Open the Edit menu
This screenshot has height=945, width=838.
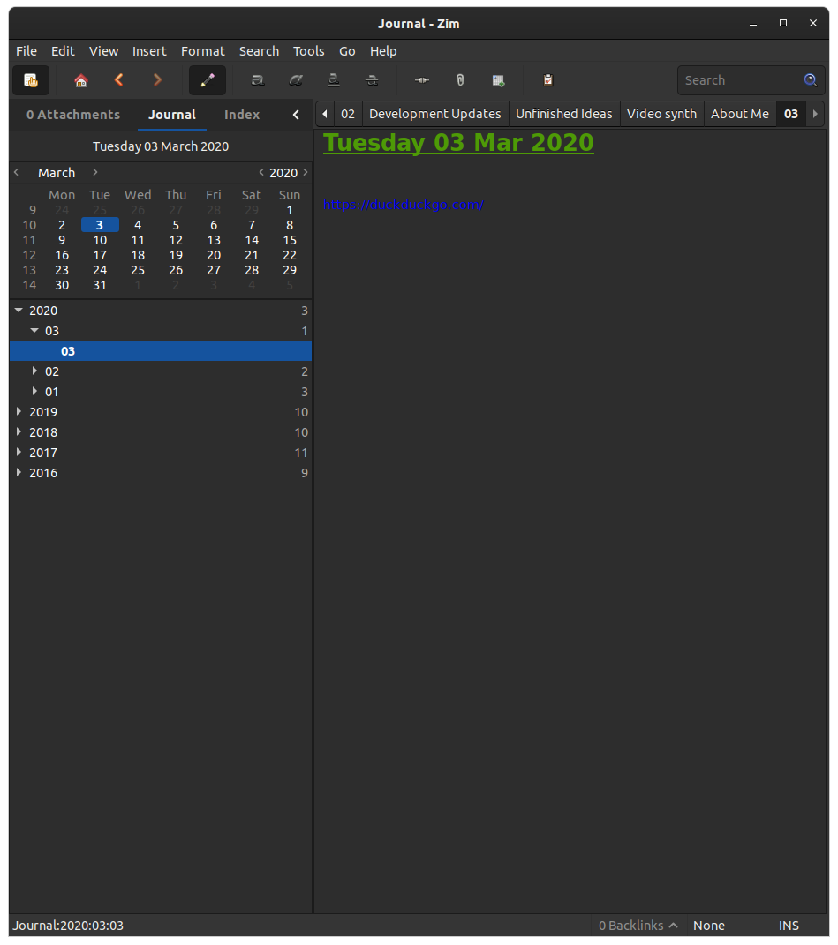point(63,51)
